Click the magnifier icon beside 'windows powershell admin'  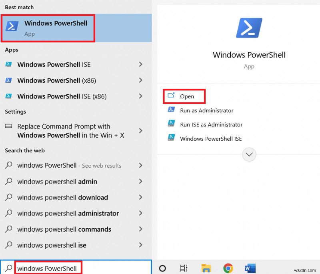point(8,181)
